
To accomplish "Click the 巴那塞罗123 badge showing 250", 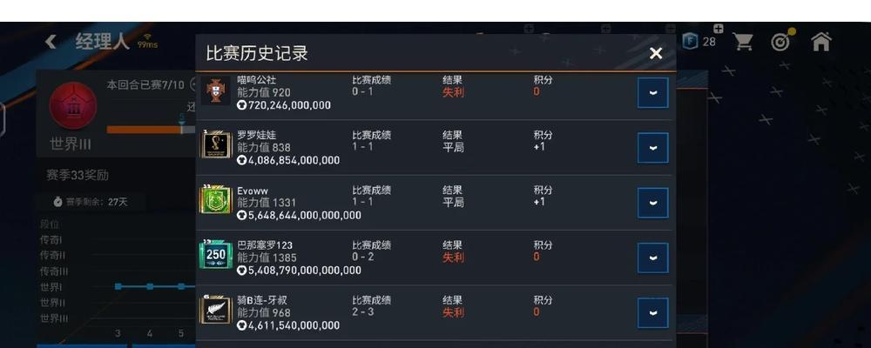I will coord(215,255).
